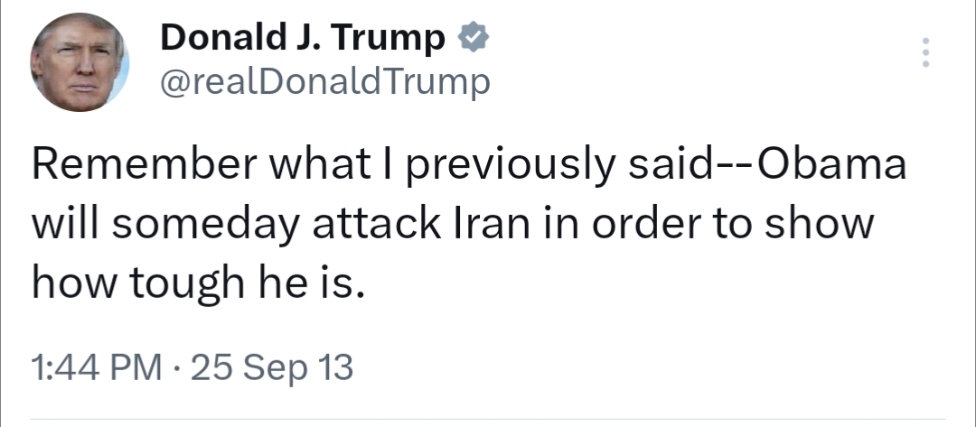Open the round profile picture avatar

tap(80, 63)
